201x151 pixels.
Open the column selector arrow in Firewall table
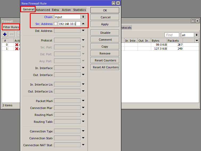(x=197, y=41)
